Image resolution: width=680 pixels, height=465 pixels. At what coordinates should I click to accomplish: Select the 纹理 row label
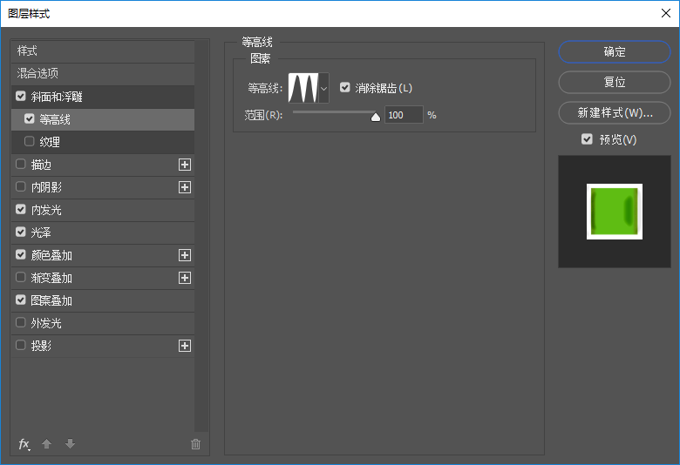[x=50, y=142]
